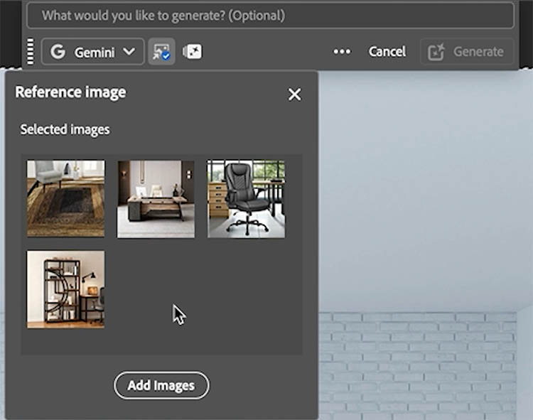This screenshot has width=533, height=420.
Task: Click the reference image icon in taskbar
Action: click(161, 52)
